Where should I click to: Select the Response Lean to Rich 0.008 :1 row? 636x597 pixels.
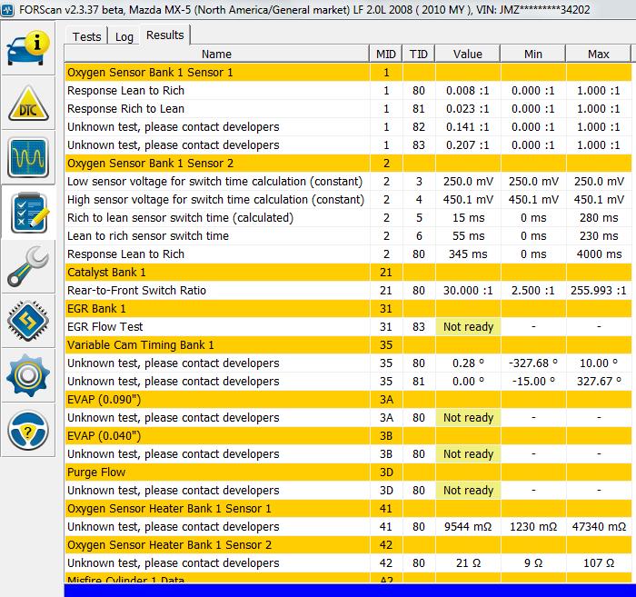coord(348,91)
